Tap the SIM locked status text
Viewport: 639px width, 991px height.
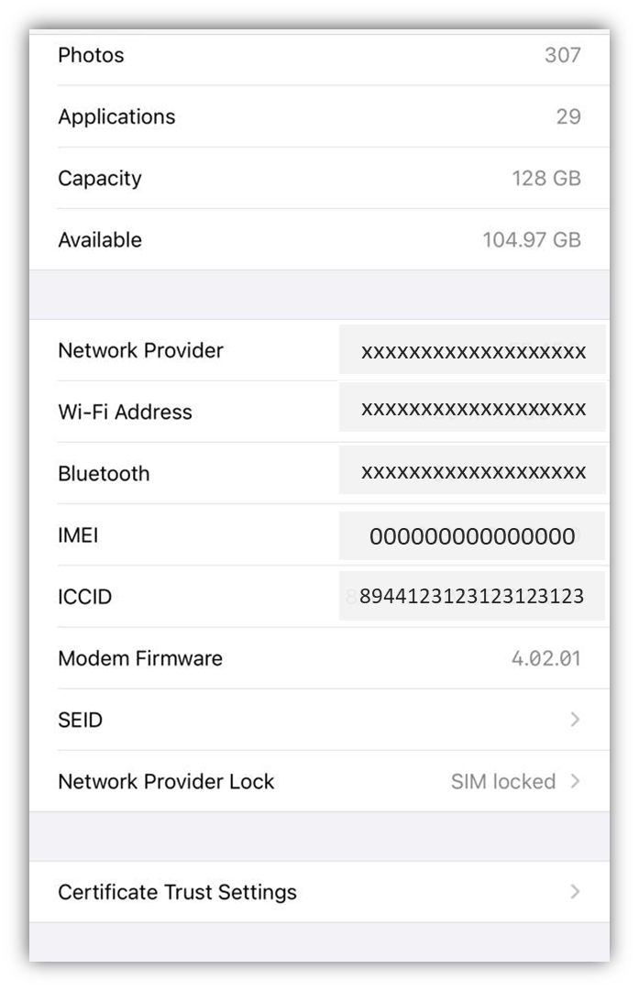point(501,781)
